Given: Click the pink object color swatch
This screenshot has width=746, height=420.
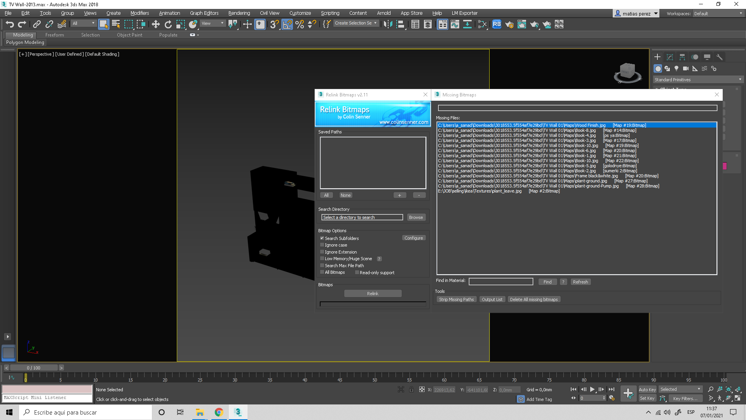Looking at the screenshot, I should 725,166.
